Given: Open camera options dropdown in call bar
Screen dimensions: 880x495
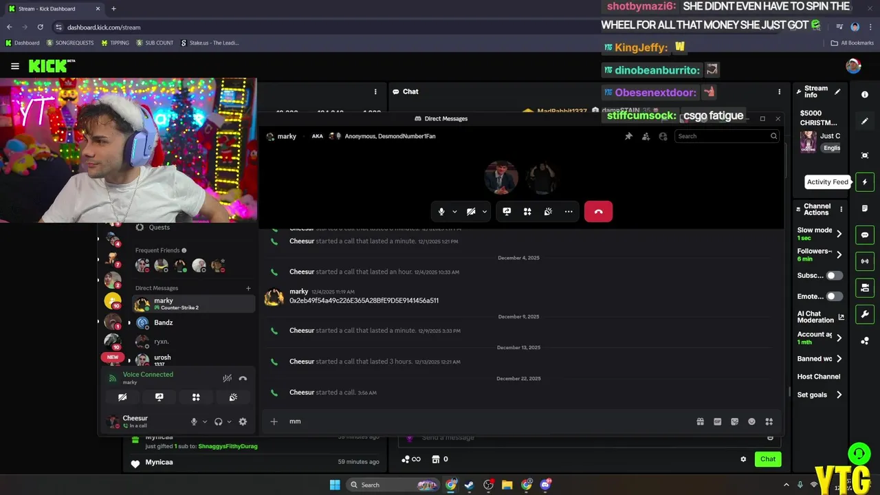Looking at the screenshot, I should click(x=484, y=212).
